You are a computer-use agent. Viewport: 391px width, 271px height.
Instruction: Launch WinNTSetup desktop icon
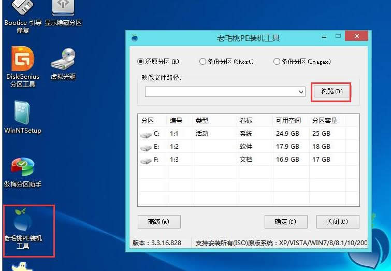pyautogui.click(x=22, y=115)
